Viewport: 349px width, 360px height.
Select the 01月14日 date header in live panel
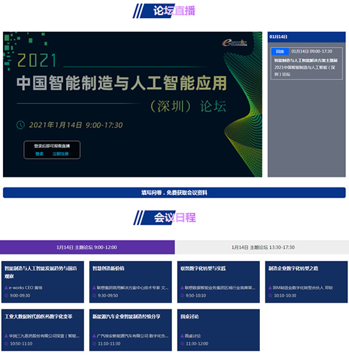point(307,37)
